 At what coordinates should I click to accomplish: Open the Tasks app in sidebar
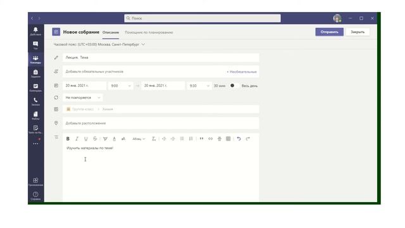35,129
